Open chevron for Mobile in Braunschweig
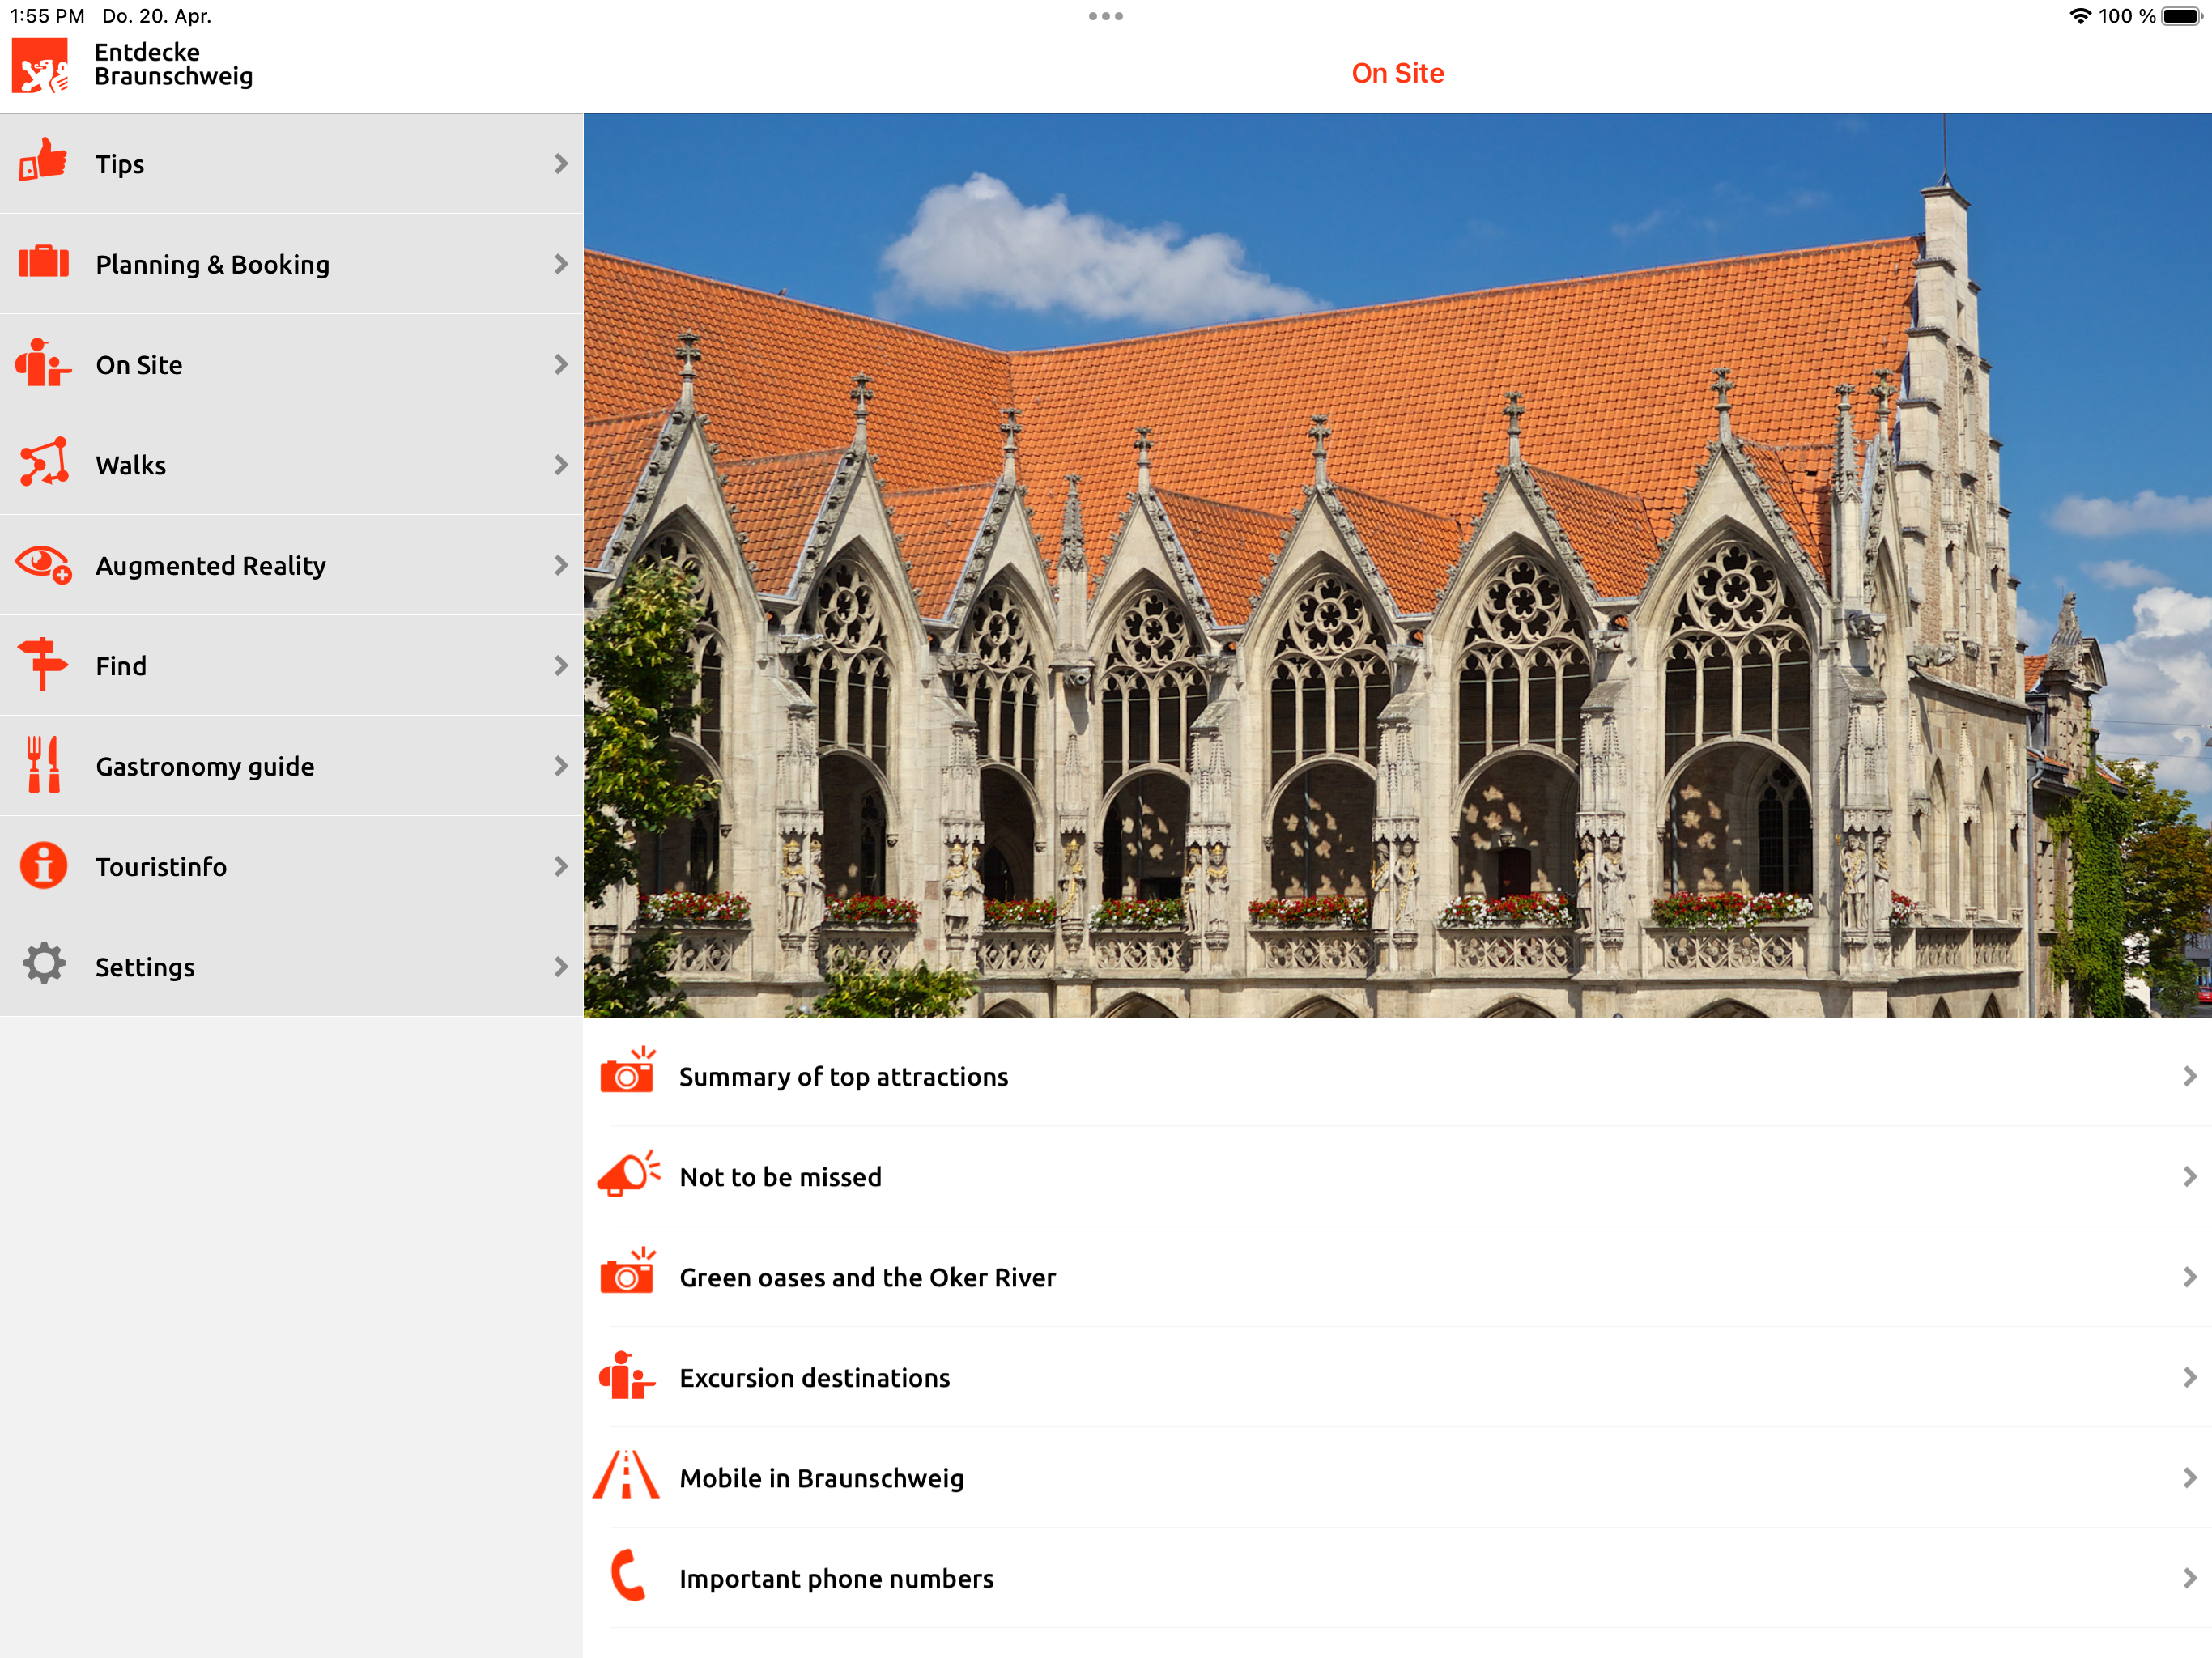The image size is (2212, 1658). (x=2189, y=1478)
